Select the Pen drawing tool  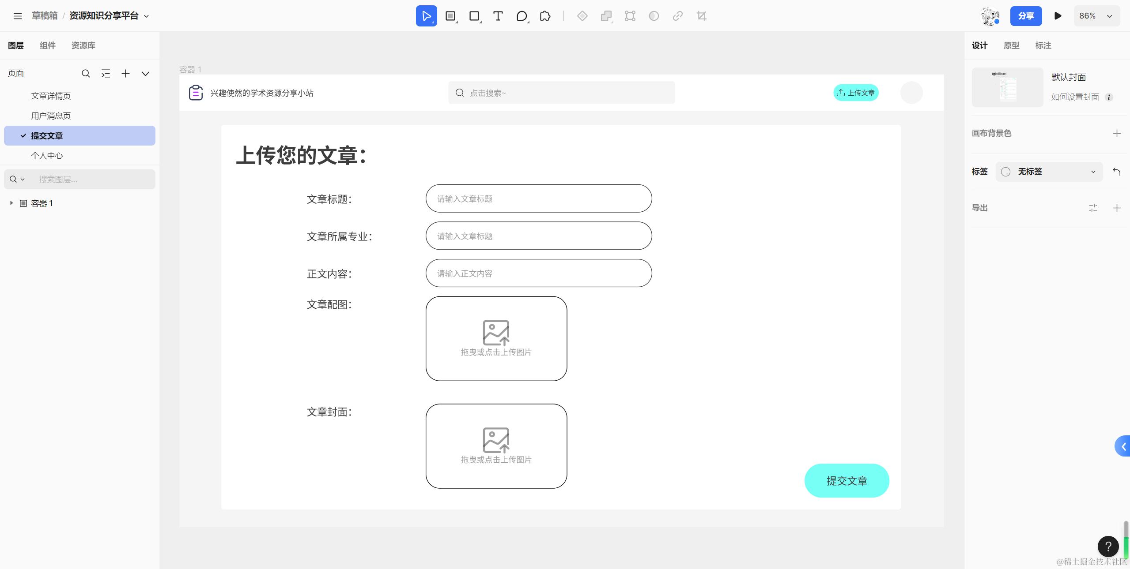[x=522, y=16]
